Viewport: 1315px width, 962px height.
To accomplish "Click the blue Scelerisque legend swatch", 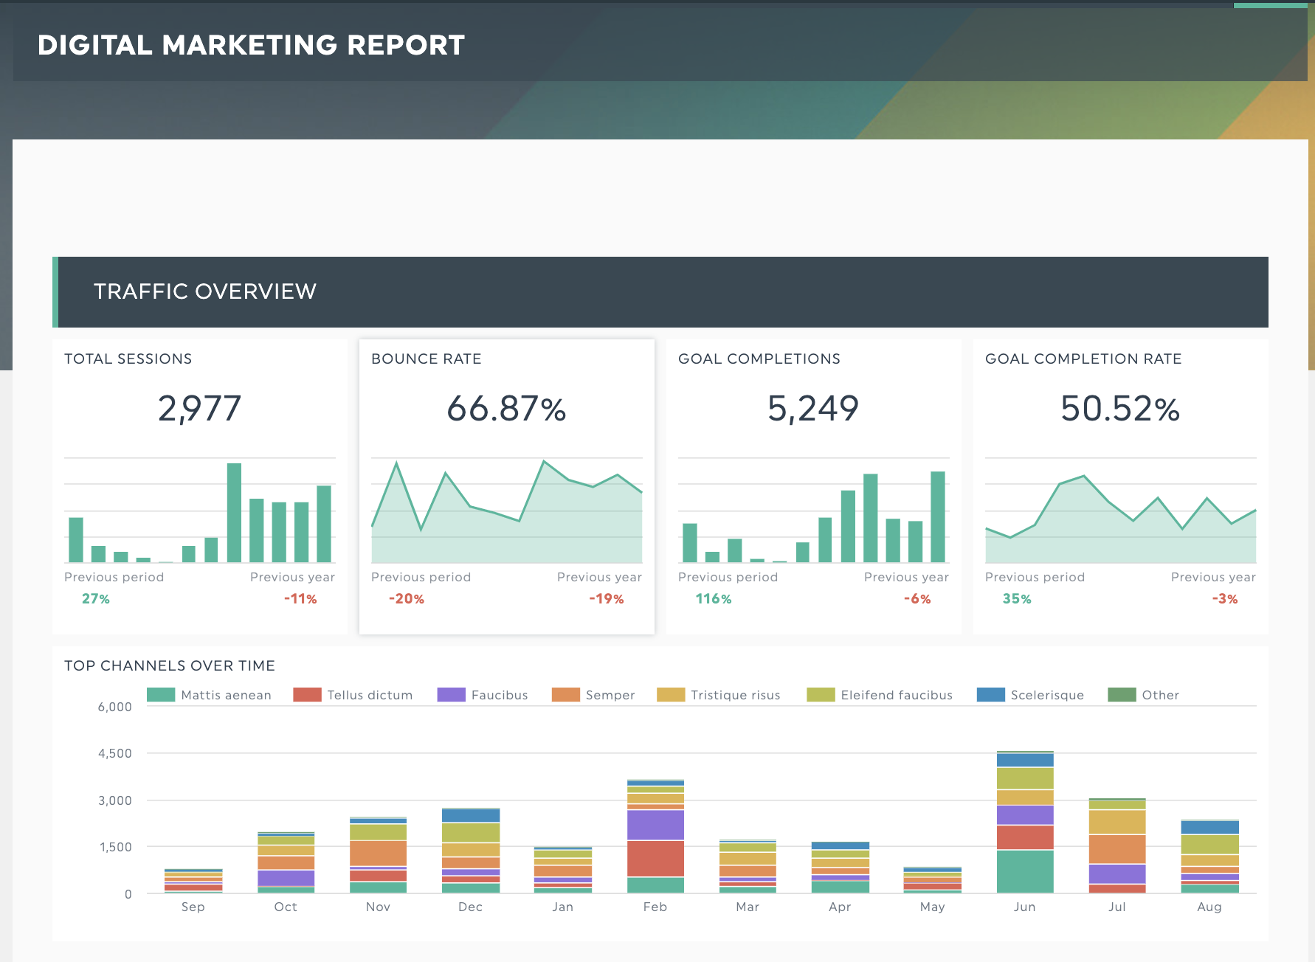I will 990,695.
